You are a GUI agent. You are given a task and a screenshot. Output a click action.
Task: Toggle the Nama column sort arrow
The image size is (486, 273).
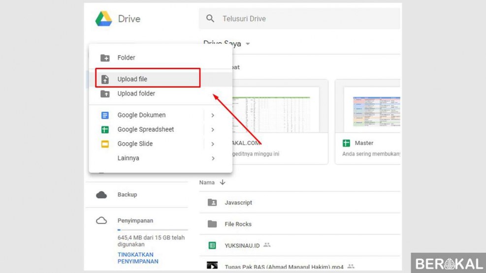[223, 182]
